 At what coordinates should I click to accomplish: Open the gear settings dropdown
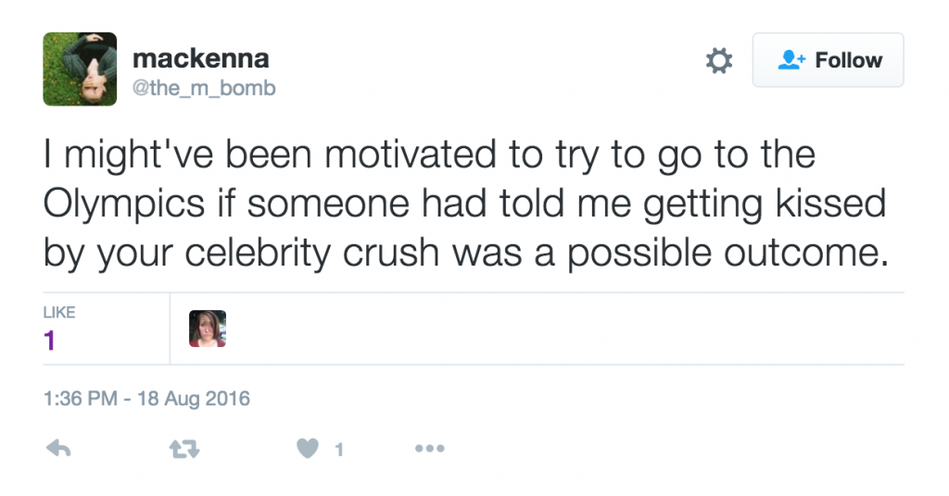click(718, 61)
